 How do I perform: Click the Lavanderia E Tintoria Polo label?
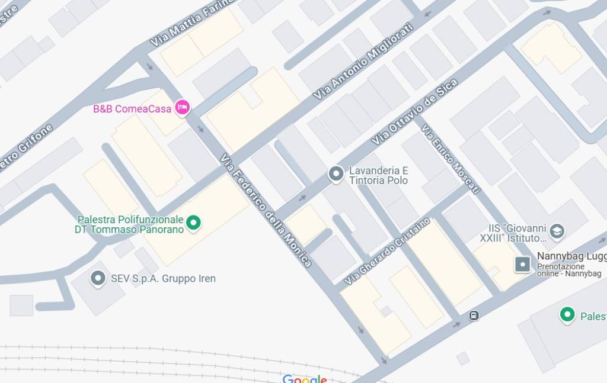point(379,175)
